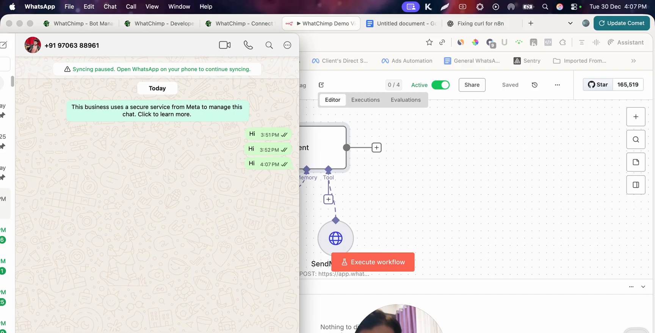Collapse the bottom logs panel chevron
This screenshot has width=655, height=333.
tap(643, 287)
